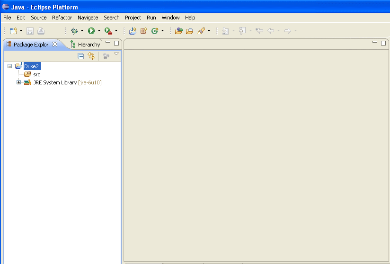The image size is (390, 264).
Task: Click Collapse All in Package Explorer
Action: point(81,56)
